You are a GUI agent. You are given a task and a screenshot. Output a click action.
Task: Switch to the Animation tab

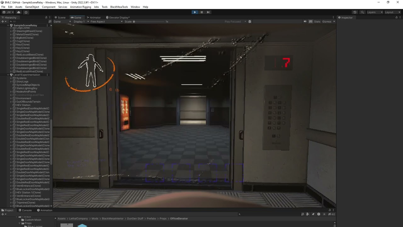pos(45,210)
